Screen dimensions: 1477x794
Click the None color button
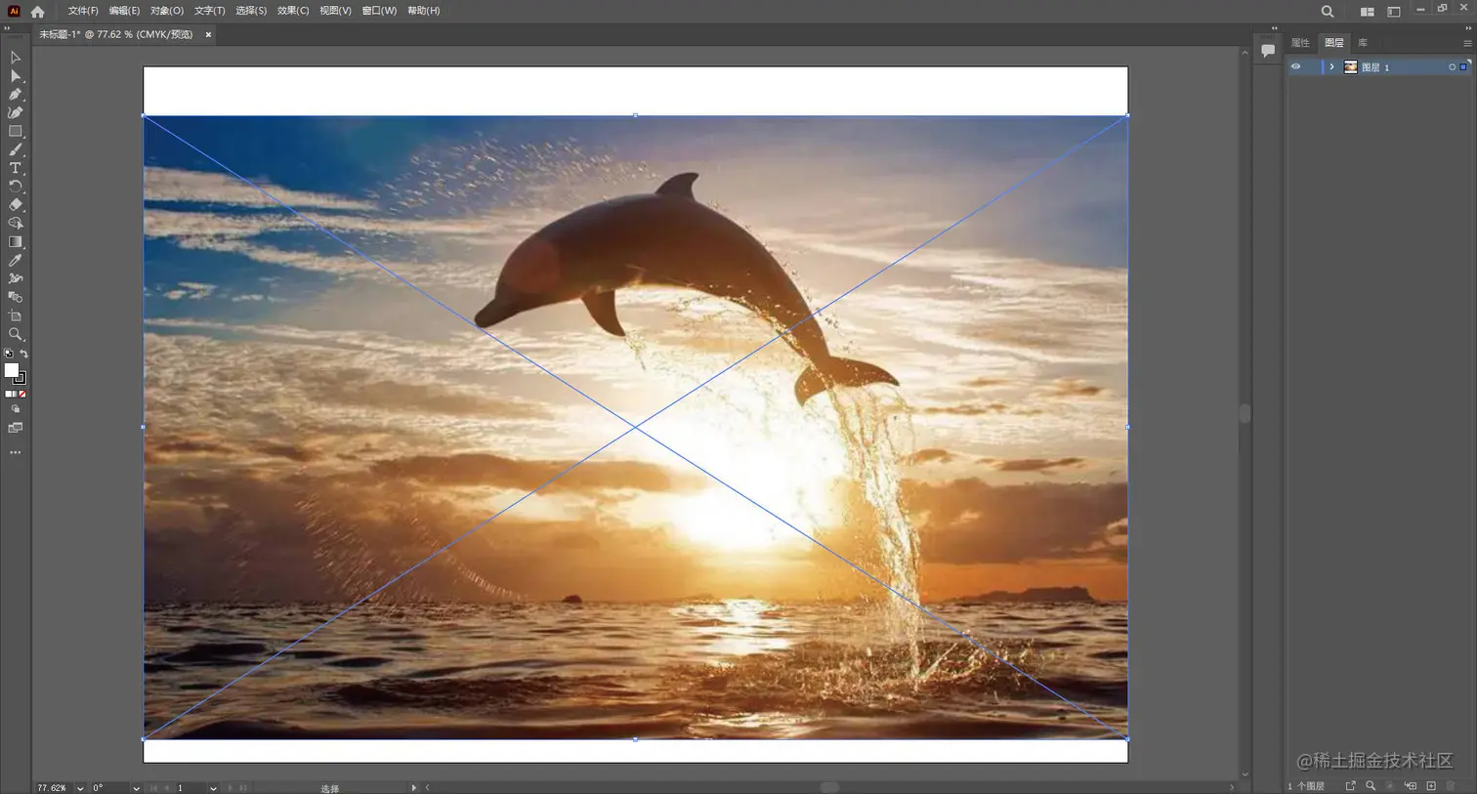[22, 395]
